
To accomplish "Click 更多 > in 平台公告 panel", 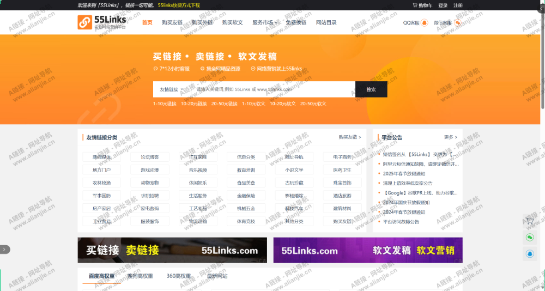I will [x=451, y=137].
